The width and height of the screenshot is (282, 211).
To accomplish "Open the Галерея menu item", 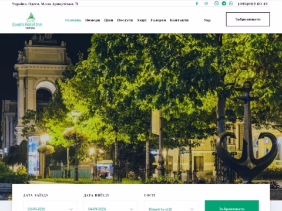I will (x=158, y=20).
